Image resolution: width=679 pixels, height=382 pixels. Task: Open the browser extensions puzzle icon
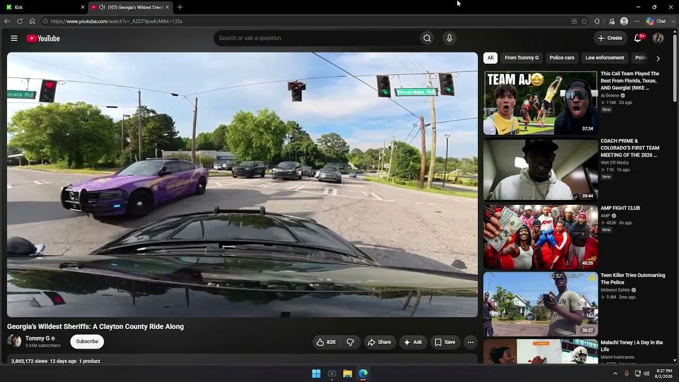[x=597, y=21]
